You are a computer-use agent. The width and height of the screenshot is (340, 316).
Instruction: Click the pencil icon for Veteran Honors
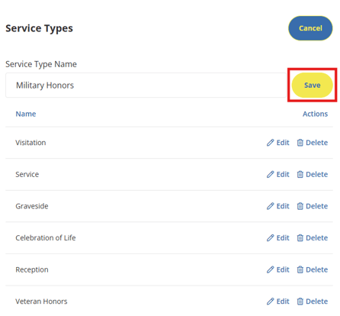point(270,301)
